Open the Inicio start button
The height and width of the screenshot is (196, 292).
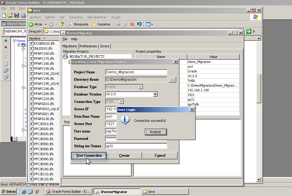click(x=9, y=192)
